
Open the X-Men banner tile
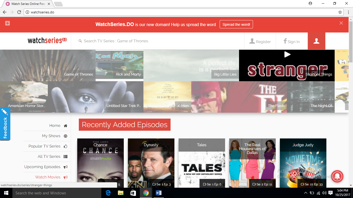point(167,97)
